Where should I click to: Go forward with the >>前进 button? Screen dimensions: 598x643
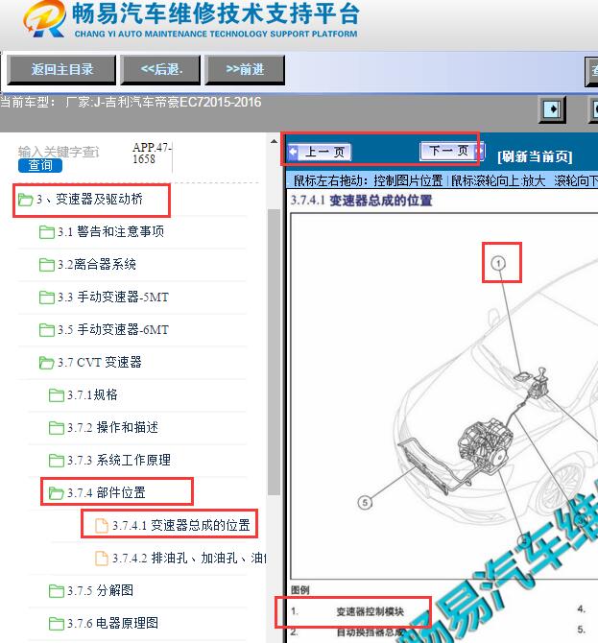pyautogui.click(x=245, y=70)
